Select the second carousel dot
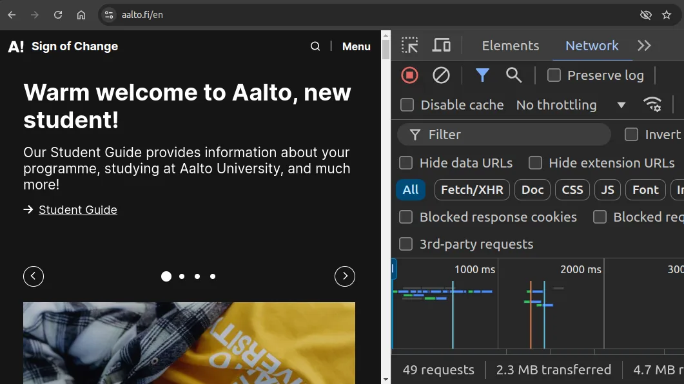Image resolution: width=684 pixels, height=384 pixels. 181,276
